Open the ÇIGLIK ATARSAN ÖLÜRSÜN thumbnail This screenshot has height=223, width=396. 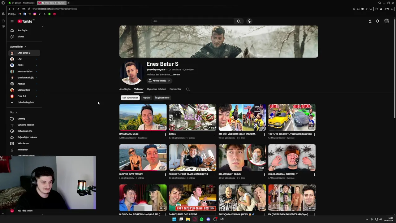pyautogui.click(x=292, y=158)
